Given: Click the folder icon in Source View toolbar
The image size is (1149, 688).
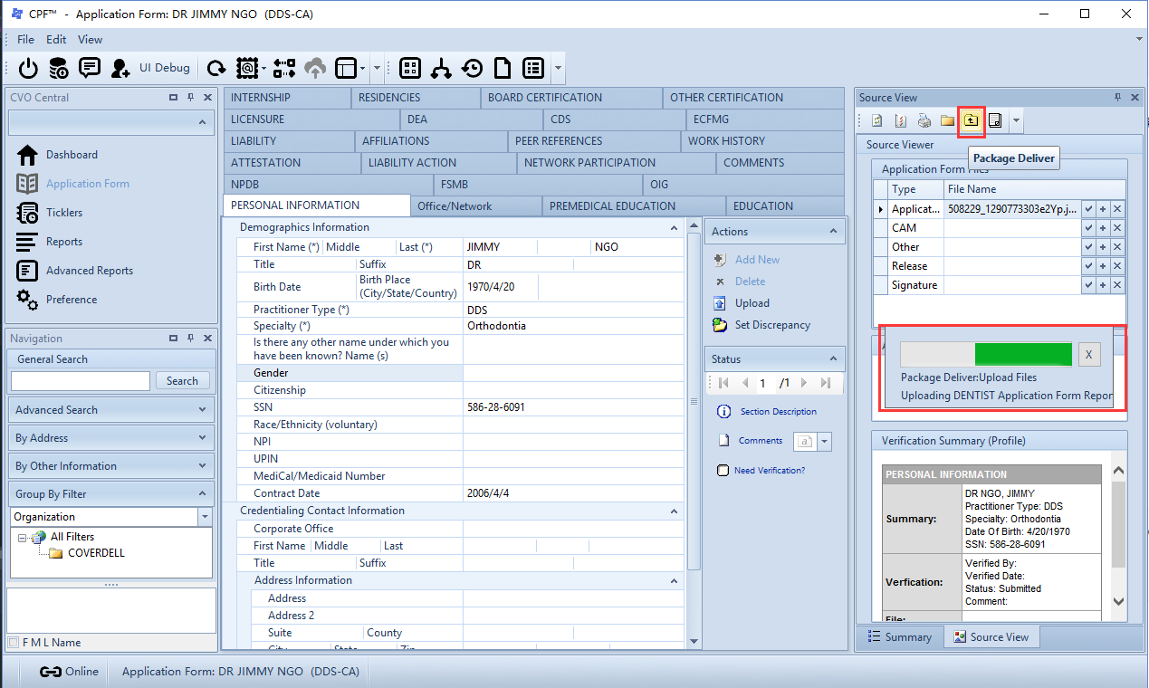Looking at the screenshot, I should 948,120.
